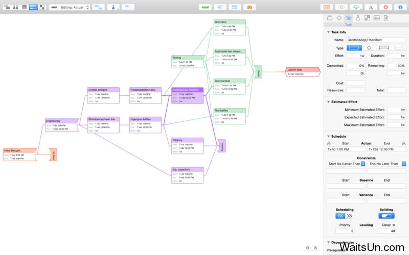Click the zoom in magnifier on canvas
Screen dimensions: 409x255
315,248
